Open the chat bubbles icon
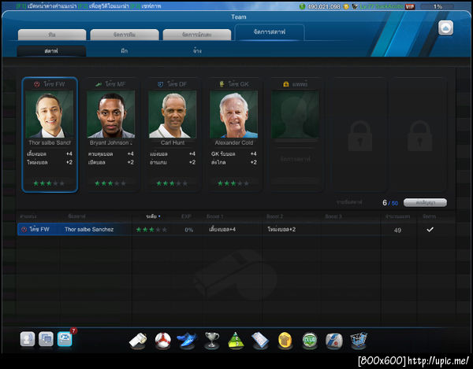This screenshot has height=369, width=473. [46, 339]
